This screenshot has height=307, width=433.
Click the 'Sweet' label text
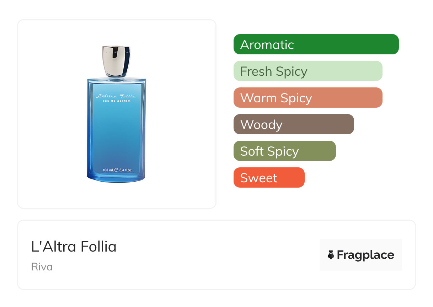click(x=258, y=178)
